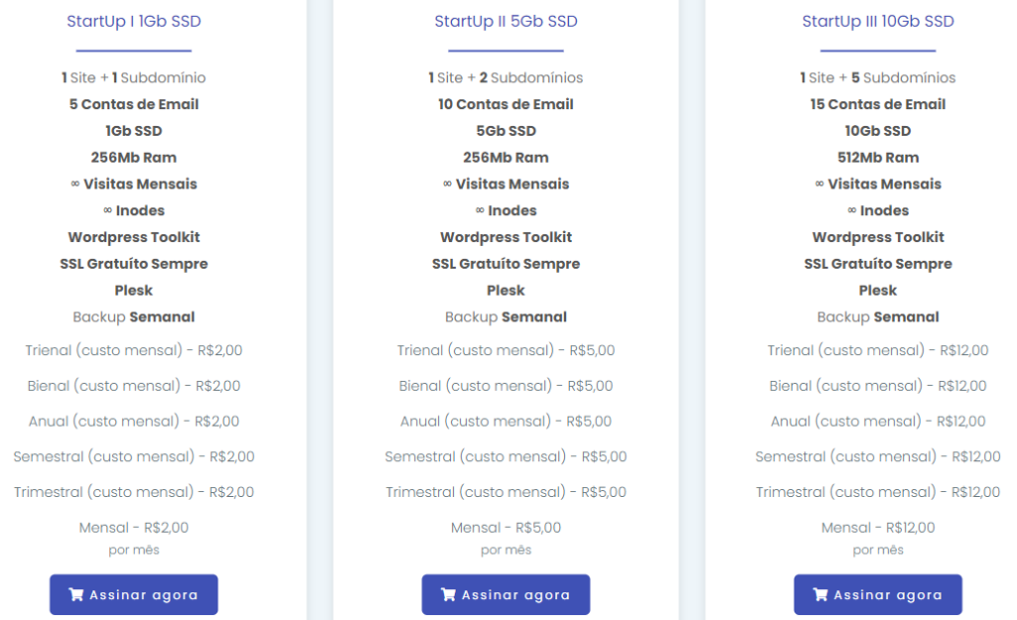
Task: Select Anual R$12,00 pricing line
Action: [x=878, y=422]
